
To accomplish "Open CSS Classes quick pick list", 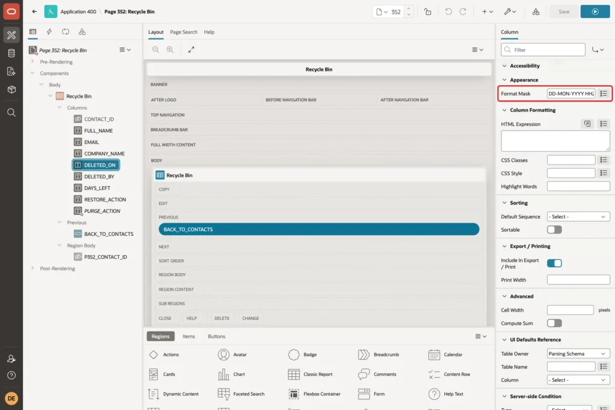I will point(604,160).
